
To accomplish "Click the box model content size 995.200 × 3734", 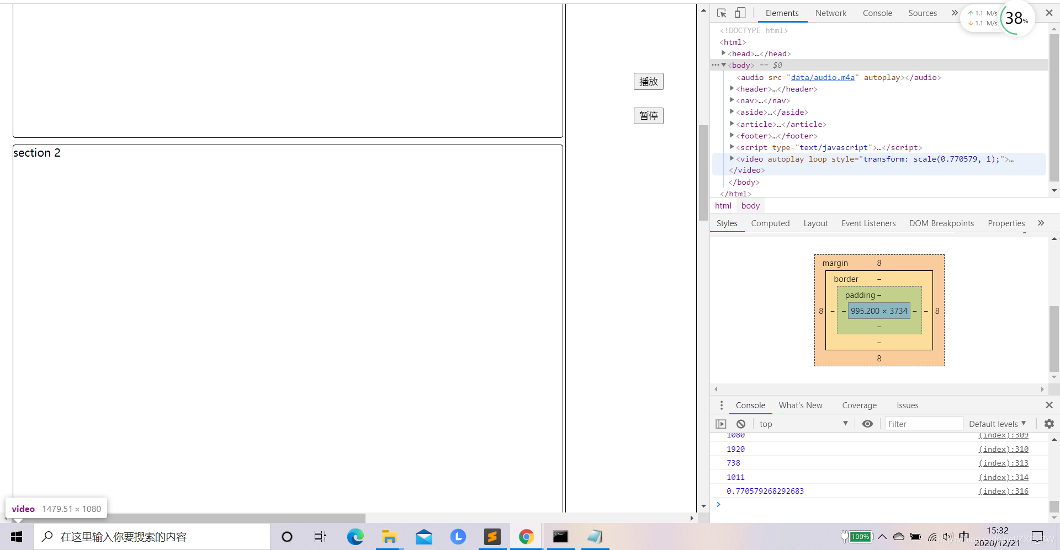I will [x=879, y=311].
